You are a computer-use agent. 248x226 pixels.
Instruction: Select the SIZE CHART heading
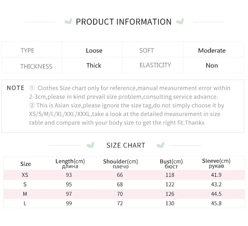click(126, 145)
